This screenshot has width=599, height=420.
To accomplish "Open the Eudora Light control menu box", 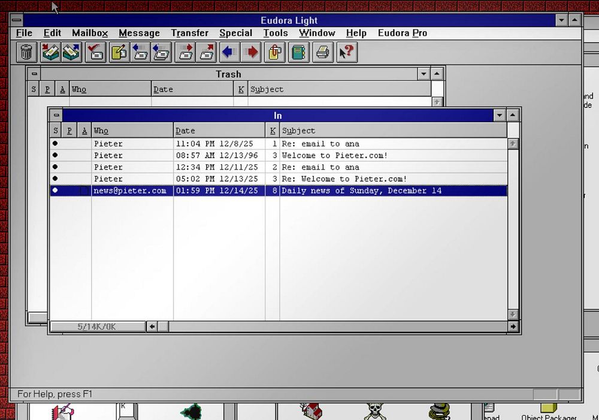I will [x=16, y=20].
